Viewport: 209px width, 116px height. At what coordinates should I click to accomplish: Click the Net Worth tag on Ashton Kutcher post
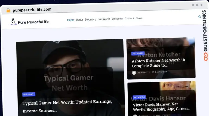(138, 54)
